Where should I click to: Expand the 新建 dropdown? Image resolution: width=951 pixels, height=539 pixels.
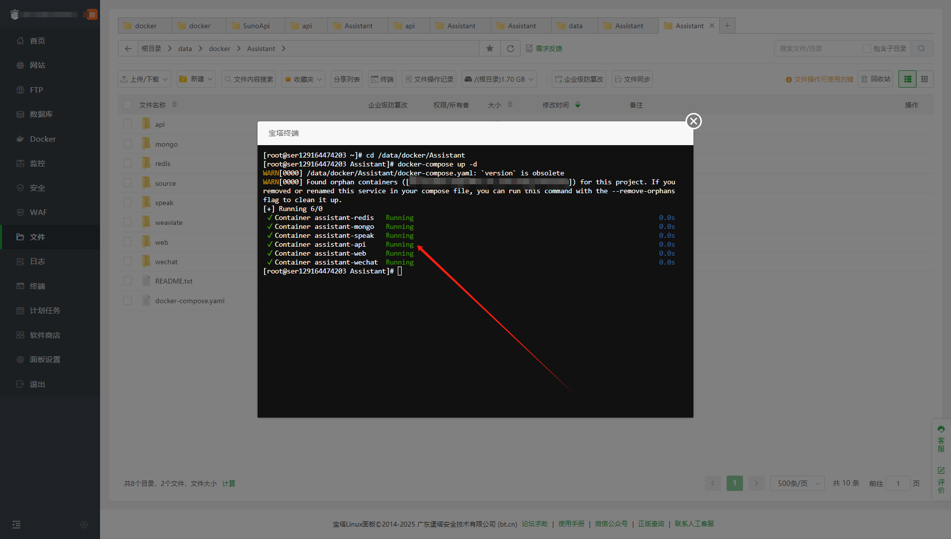click(197, 79)
